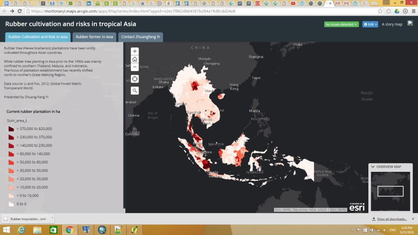Screen dimensions: 418x235
Task: Click the Esri logo on the map
Action: 357,207
